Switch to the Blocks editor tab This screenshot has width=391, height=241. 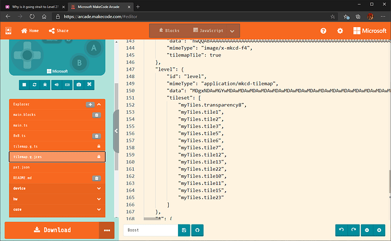tap(168, 31)
